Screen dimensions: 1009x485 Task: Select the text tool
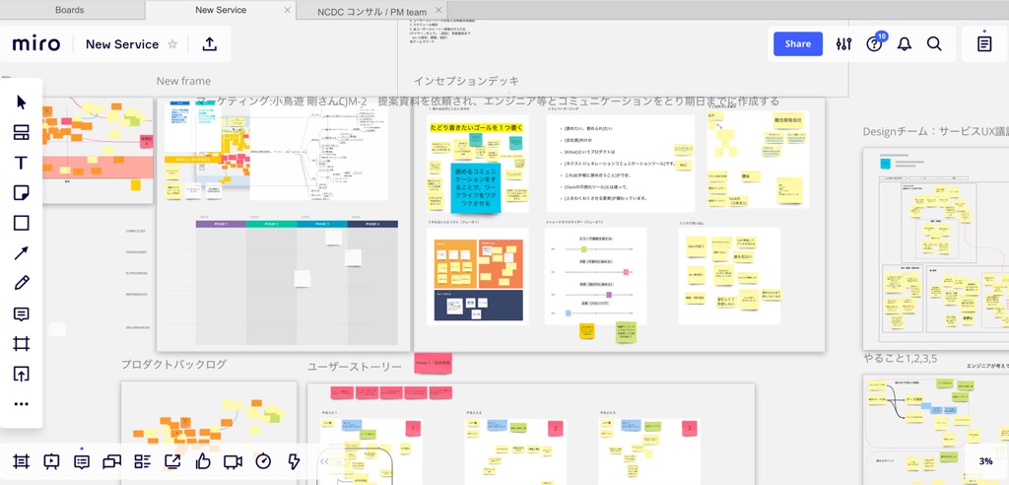(x=22, y=163)
